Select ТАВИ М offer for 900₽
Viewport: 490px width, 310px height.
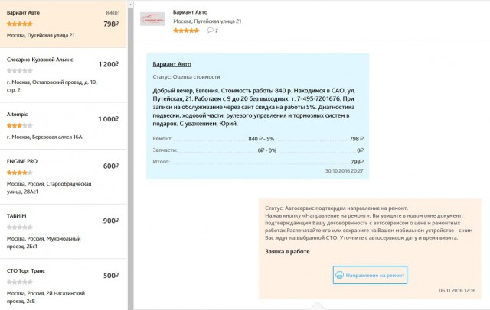(64, 231)
